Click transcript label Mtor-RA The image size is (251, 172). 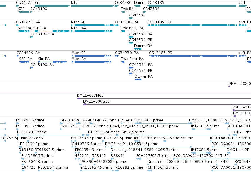point(78,28)
